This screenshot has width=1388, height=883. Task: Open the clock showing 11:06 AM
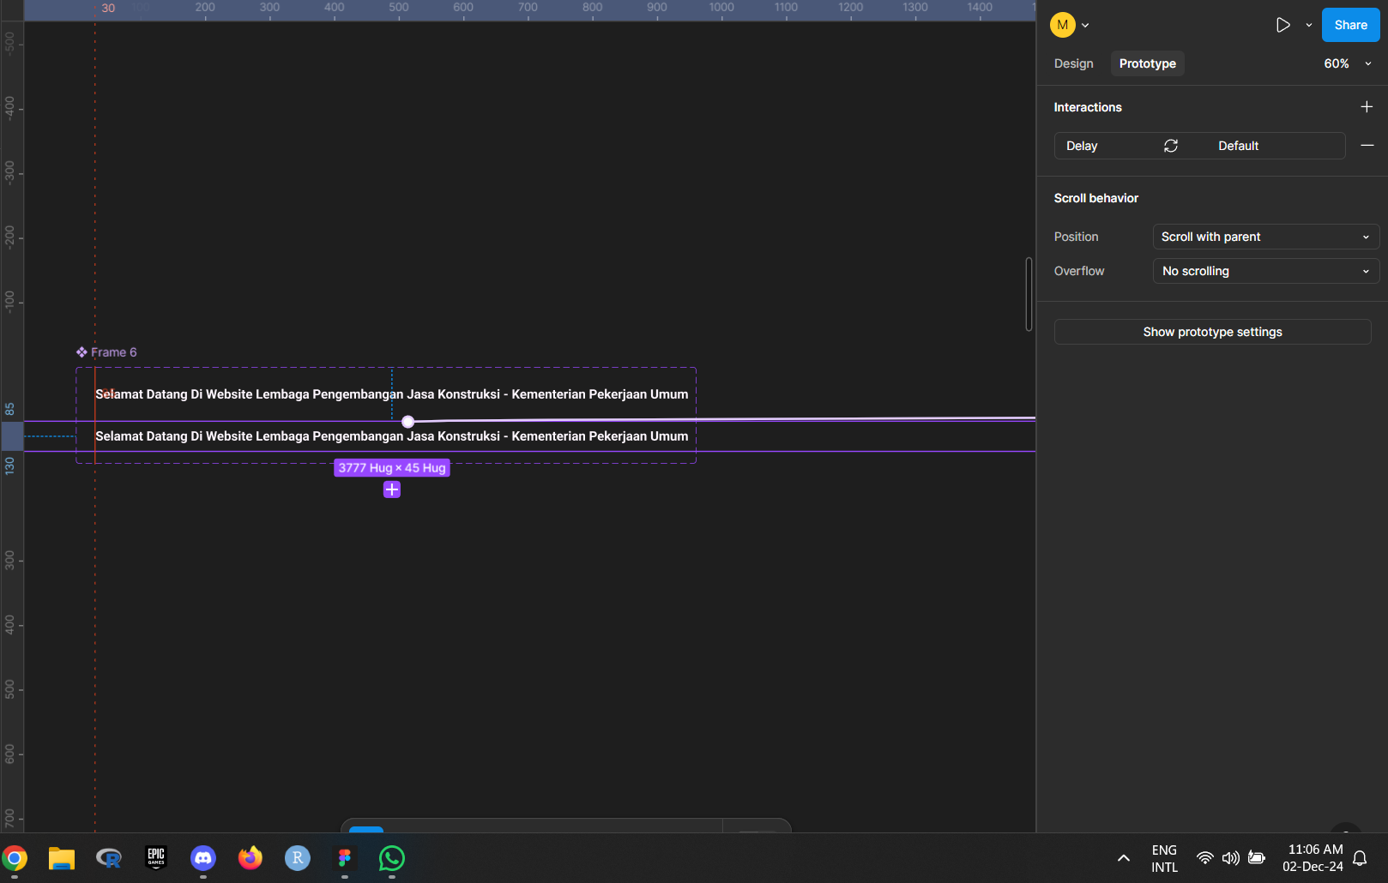tap(1313, 858)
